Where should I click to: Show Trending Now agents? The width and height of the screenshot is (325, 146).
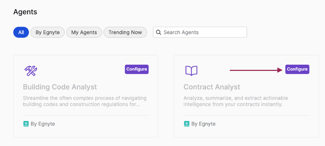(125, 32)
